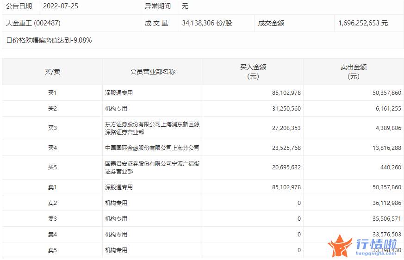Click the 买/卖 column header
Viewport: 404px width, 260px height.
[x=52, y=72]
